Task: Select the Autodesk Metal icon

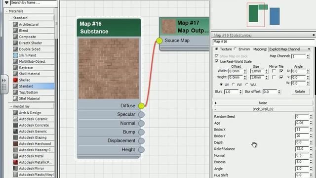Action: [x=15, y=156]
